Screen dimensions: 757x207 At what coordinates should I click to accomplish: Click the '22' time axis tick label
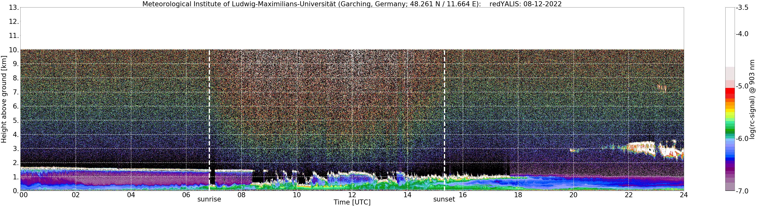[628, 195]
